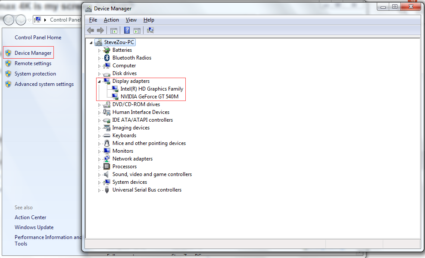The image size is (425, 258).
Task: Click the Device Manager title bar icon
Action: (88, 9)
